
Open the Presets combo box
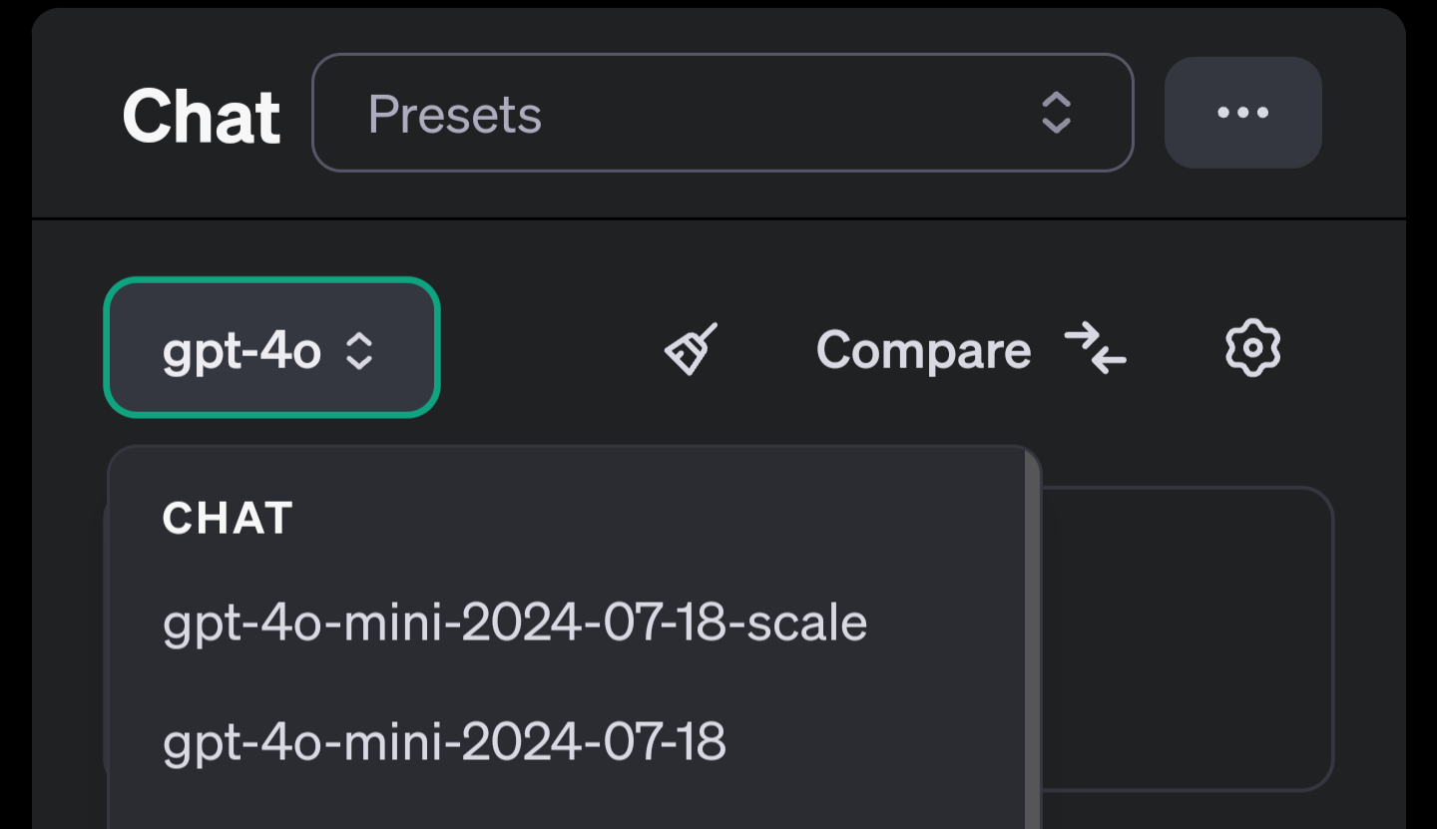(722, 113)
